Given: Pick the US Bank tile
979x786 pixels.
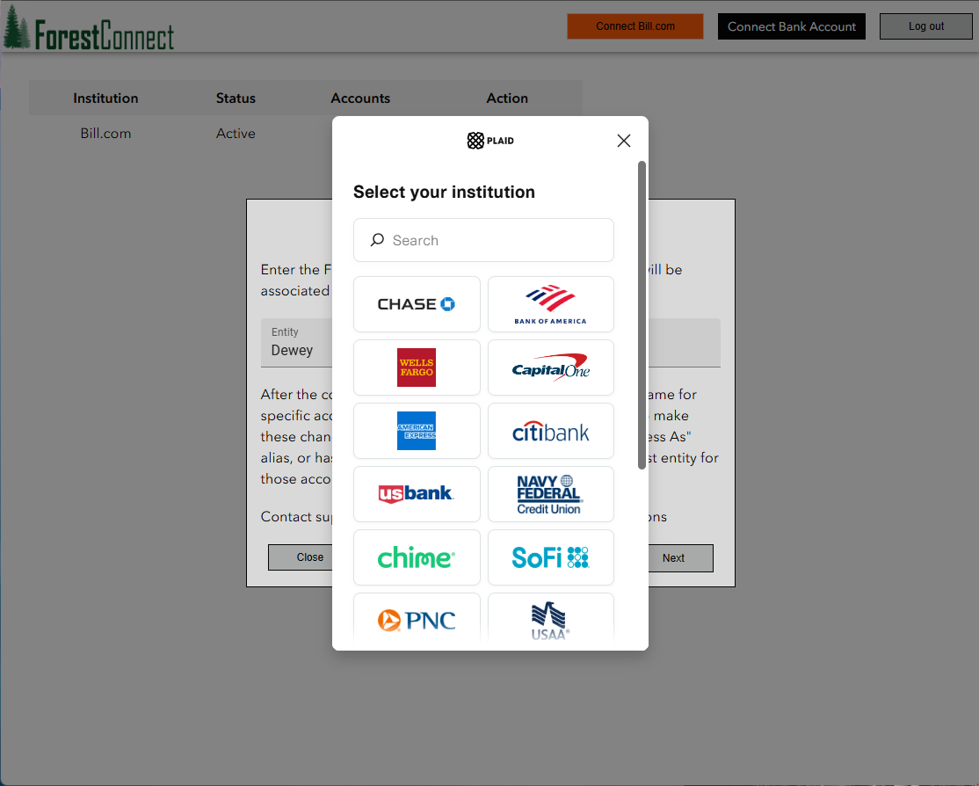Looking at the screenshot, I should [417, 494].
